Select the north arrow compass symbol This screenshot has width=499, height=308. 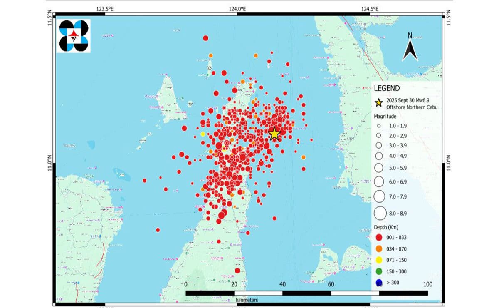point(410,49)
